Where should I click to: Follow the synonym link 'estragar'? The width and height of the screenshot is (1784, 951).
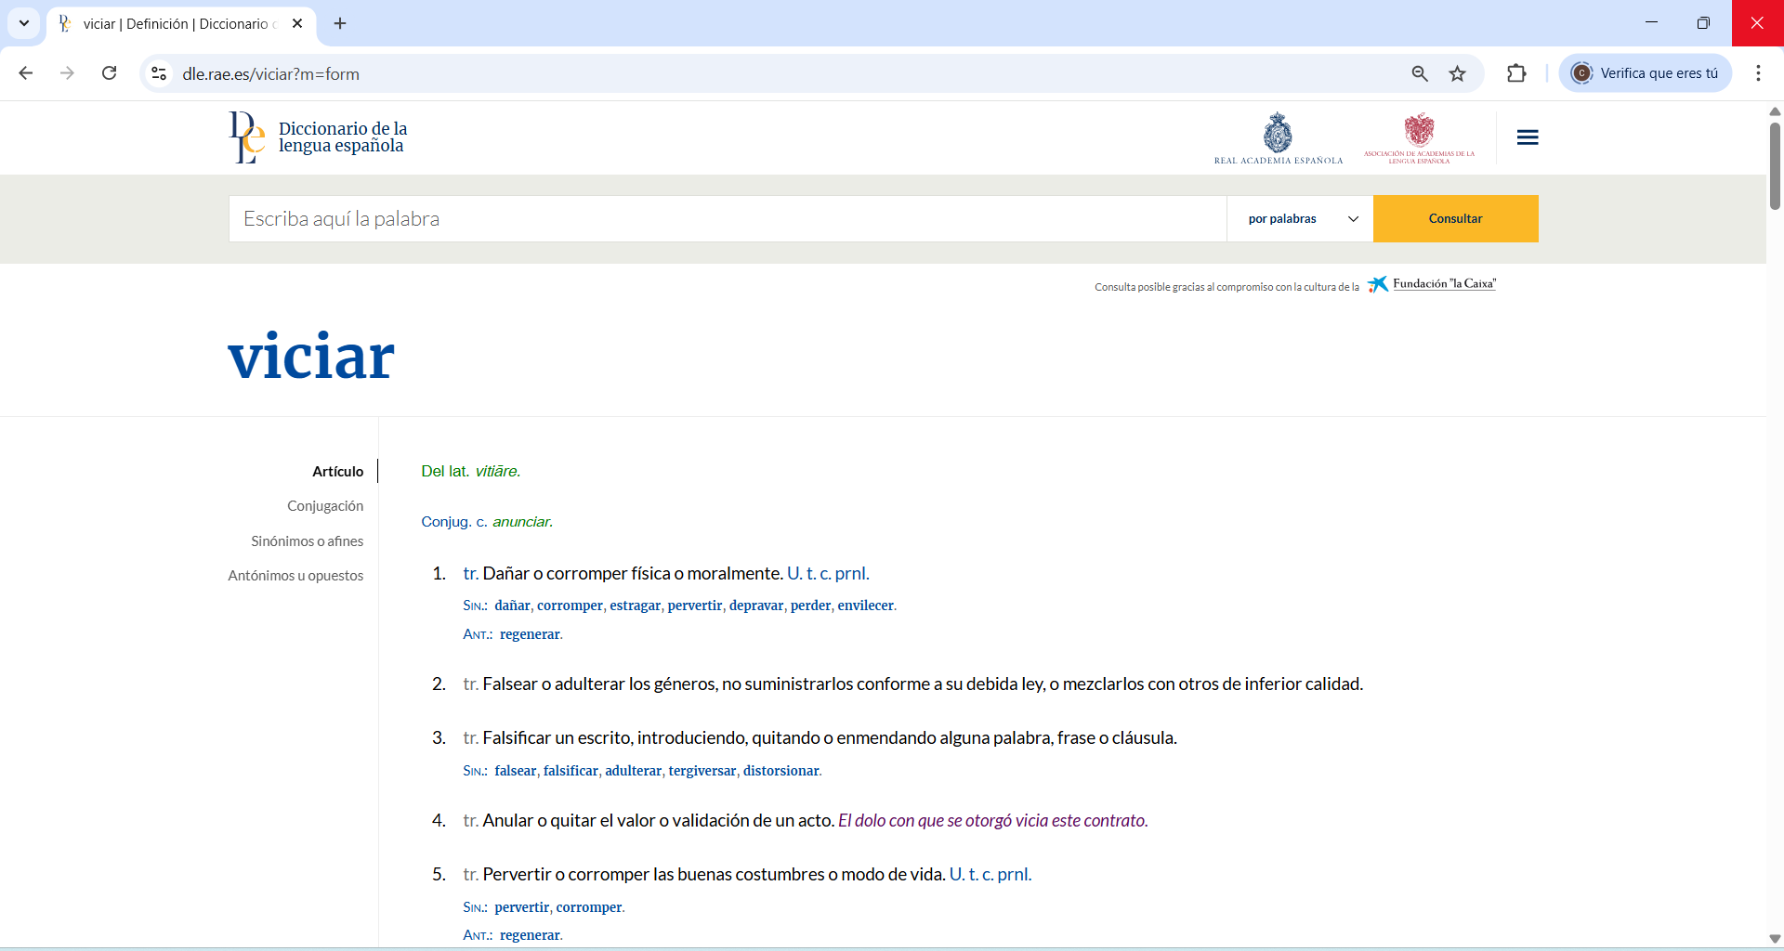coord(635,606)
